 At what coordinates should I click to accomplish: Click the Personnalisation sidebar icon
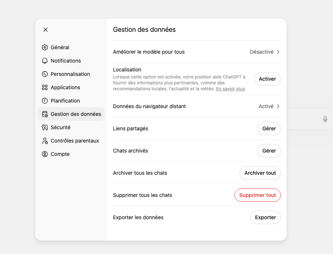(45, 74)
